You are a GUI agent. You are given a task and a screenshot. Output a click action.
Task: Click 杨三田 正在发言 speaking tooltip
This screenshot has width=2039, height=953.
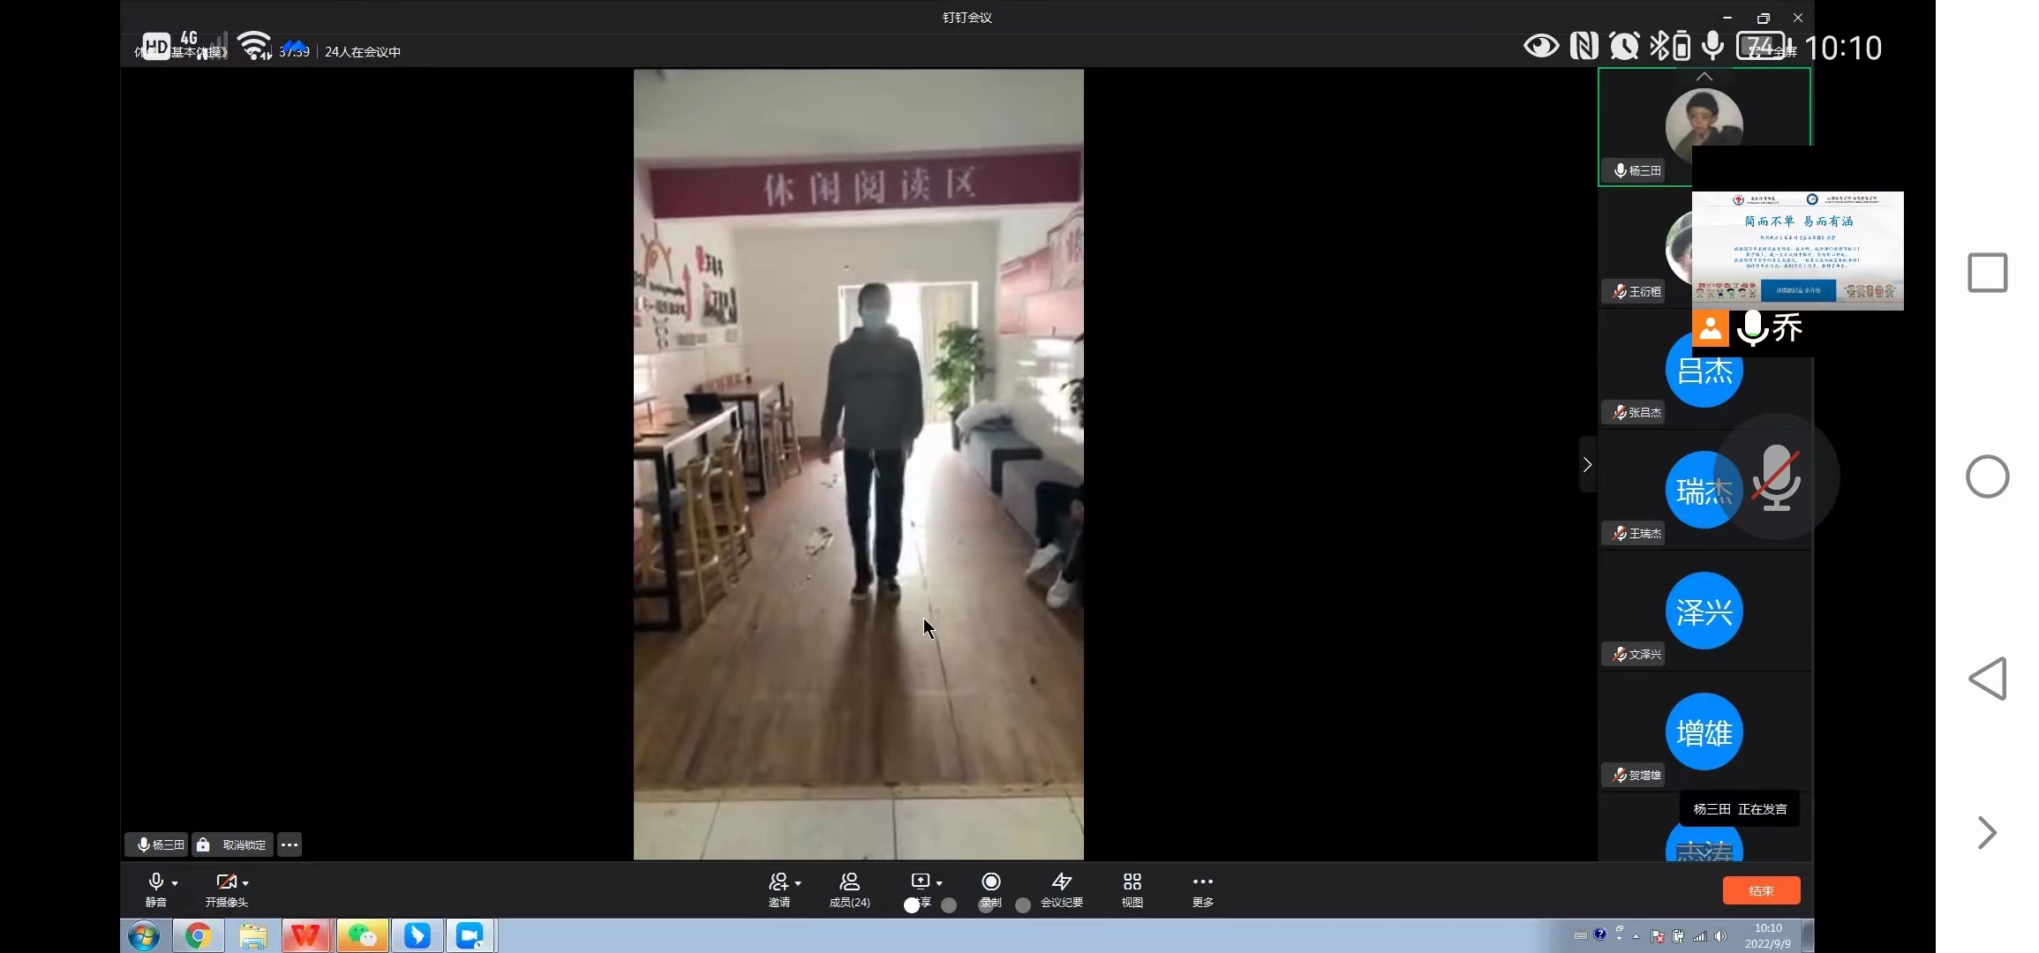pyautogui.click(x=1740, y=808)
